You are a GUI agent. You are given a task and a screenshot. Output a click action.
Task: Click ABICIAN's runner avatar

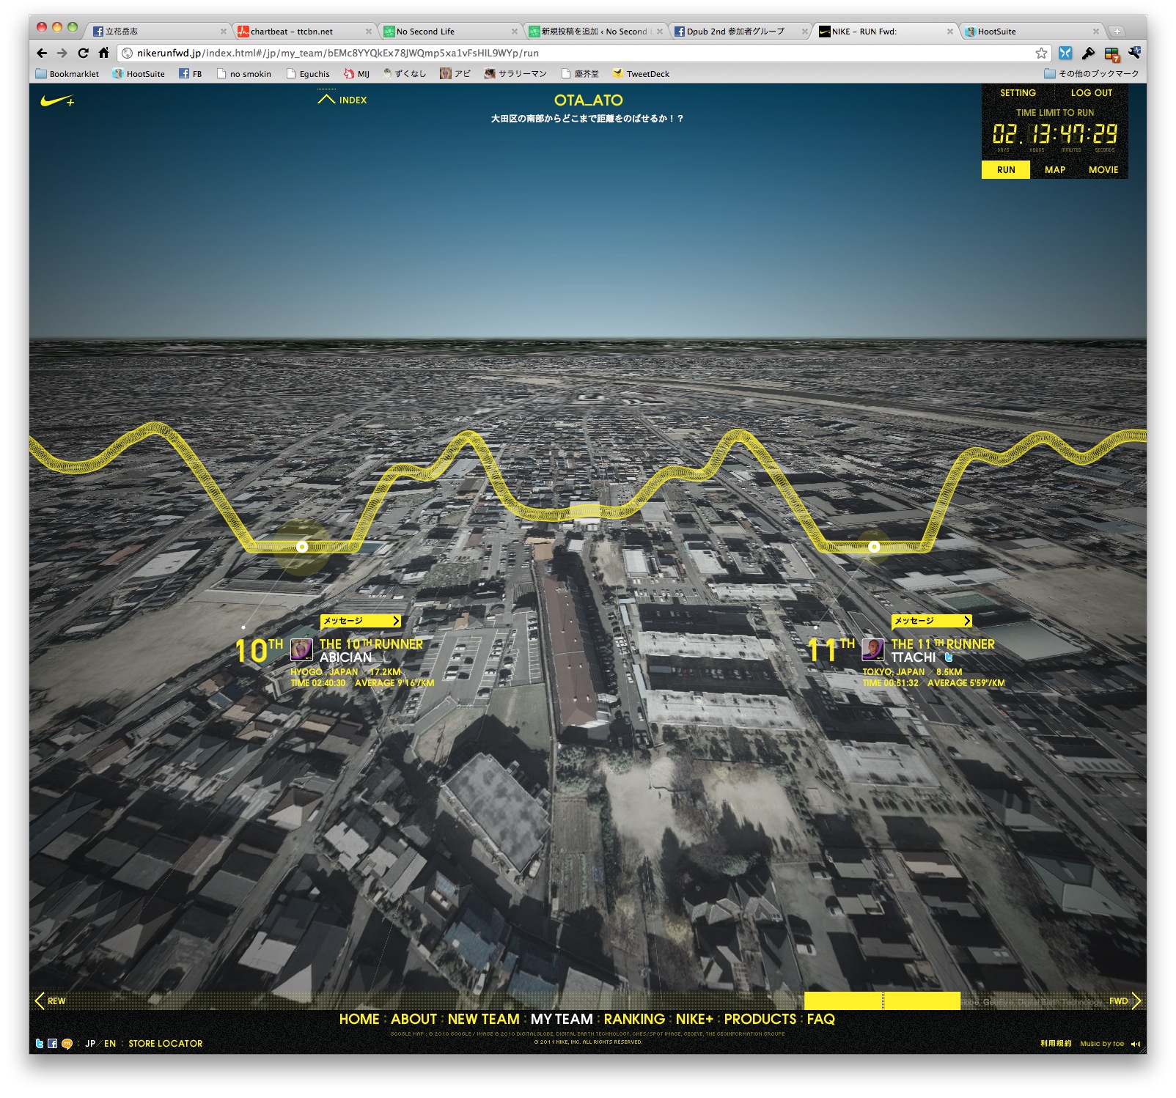click(x=301, y=649)
